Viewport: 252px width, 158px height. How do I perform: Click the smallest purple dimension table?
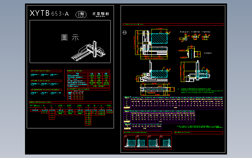click(142, 127)
